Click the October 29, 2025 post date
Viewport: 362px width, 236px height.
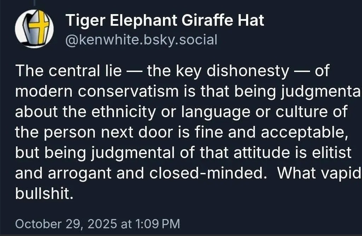(x=66, y=224)
